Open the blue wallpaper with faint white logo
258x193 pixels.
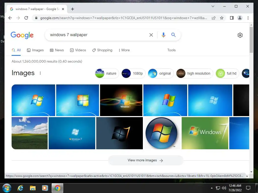210,100
